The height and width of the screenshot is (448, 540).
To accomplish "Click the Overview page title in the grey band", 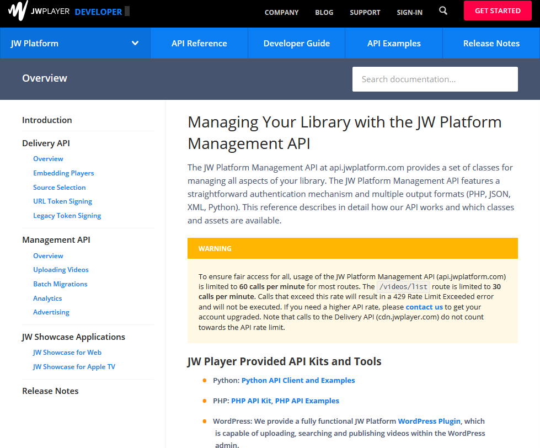I will (45, 78).
